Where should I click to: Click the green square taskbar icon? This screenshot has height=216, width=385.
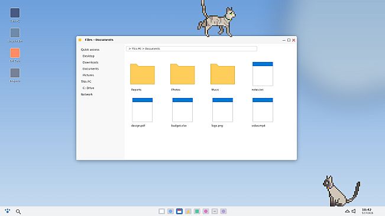[197, 211]
